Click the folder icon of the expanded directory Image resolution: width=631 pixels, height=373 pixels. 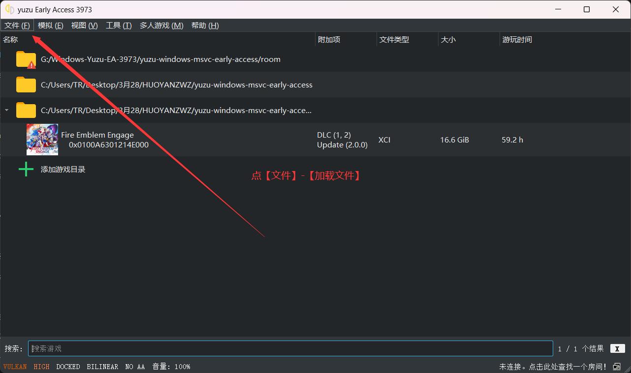tap(26, 110)
